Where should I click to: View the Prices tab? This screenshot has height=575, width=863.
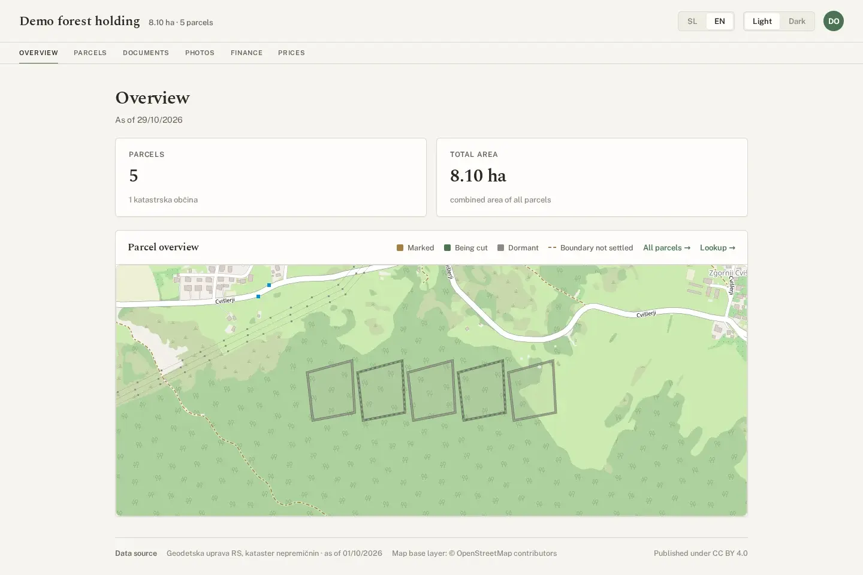pyautogui.click(x=291, y=53)
